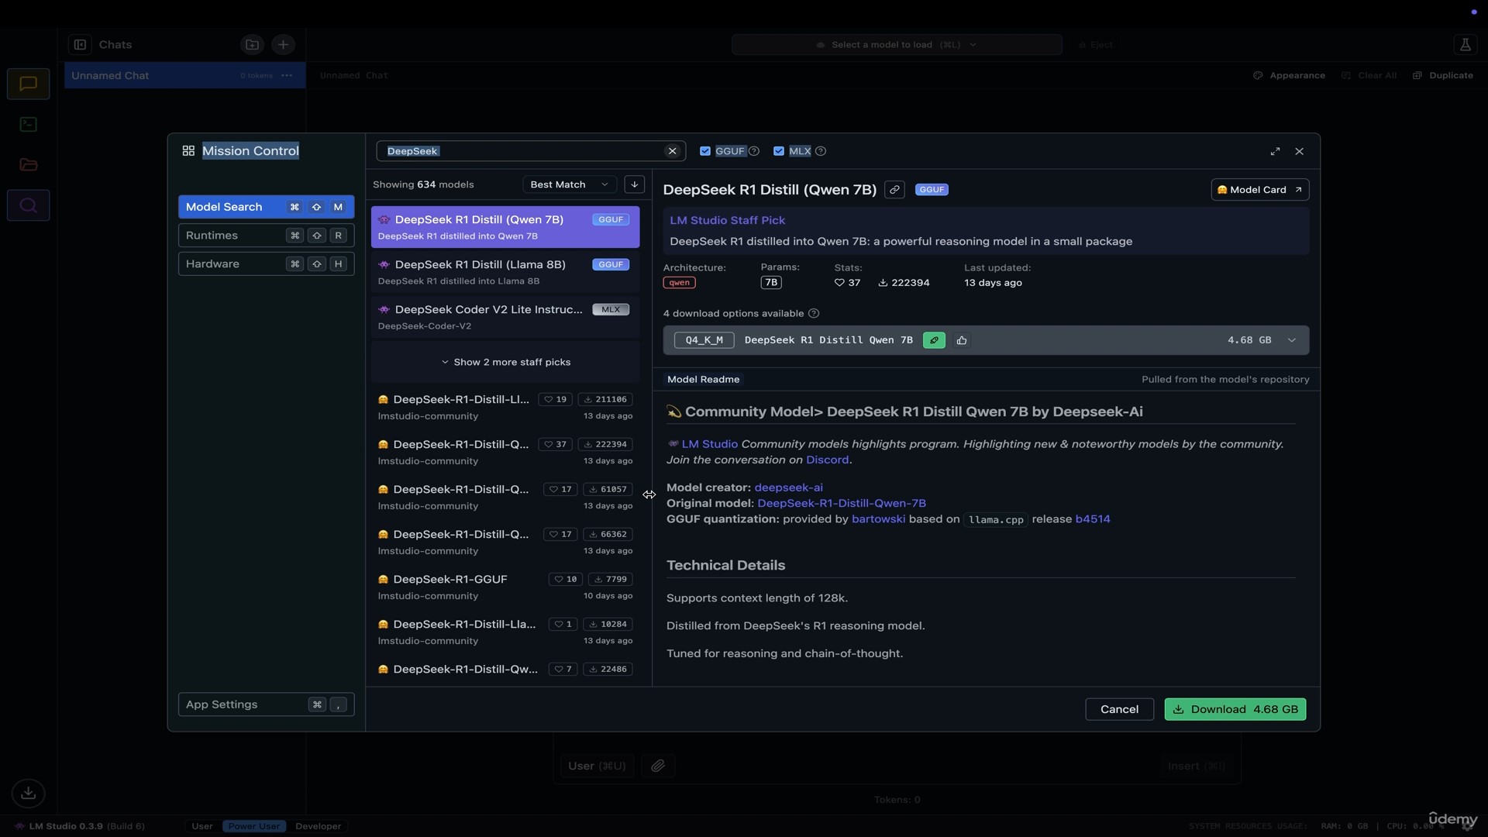Screen dimensions: 1488x837
Task: Toggle the chats sidebar panel icon
Action: pyautogui.click(x=81, y=45)
